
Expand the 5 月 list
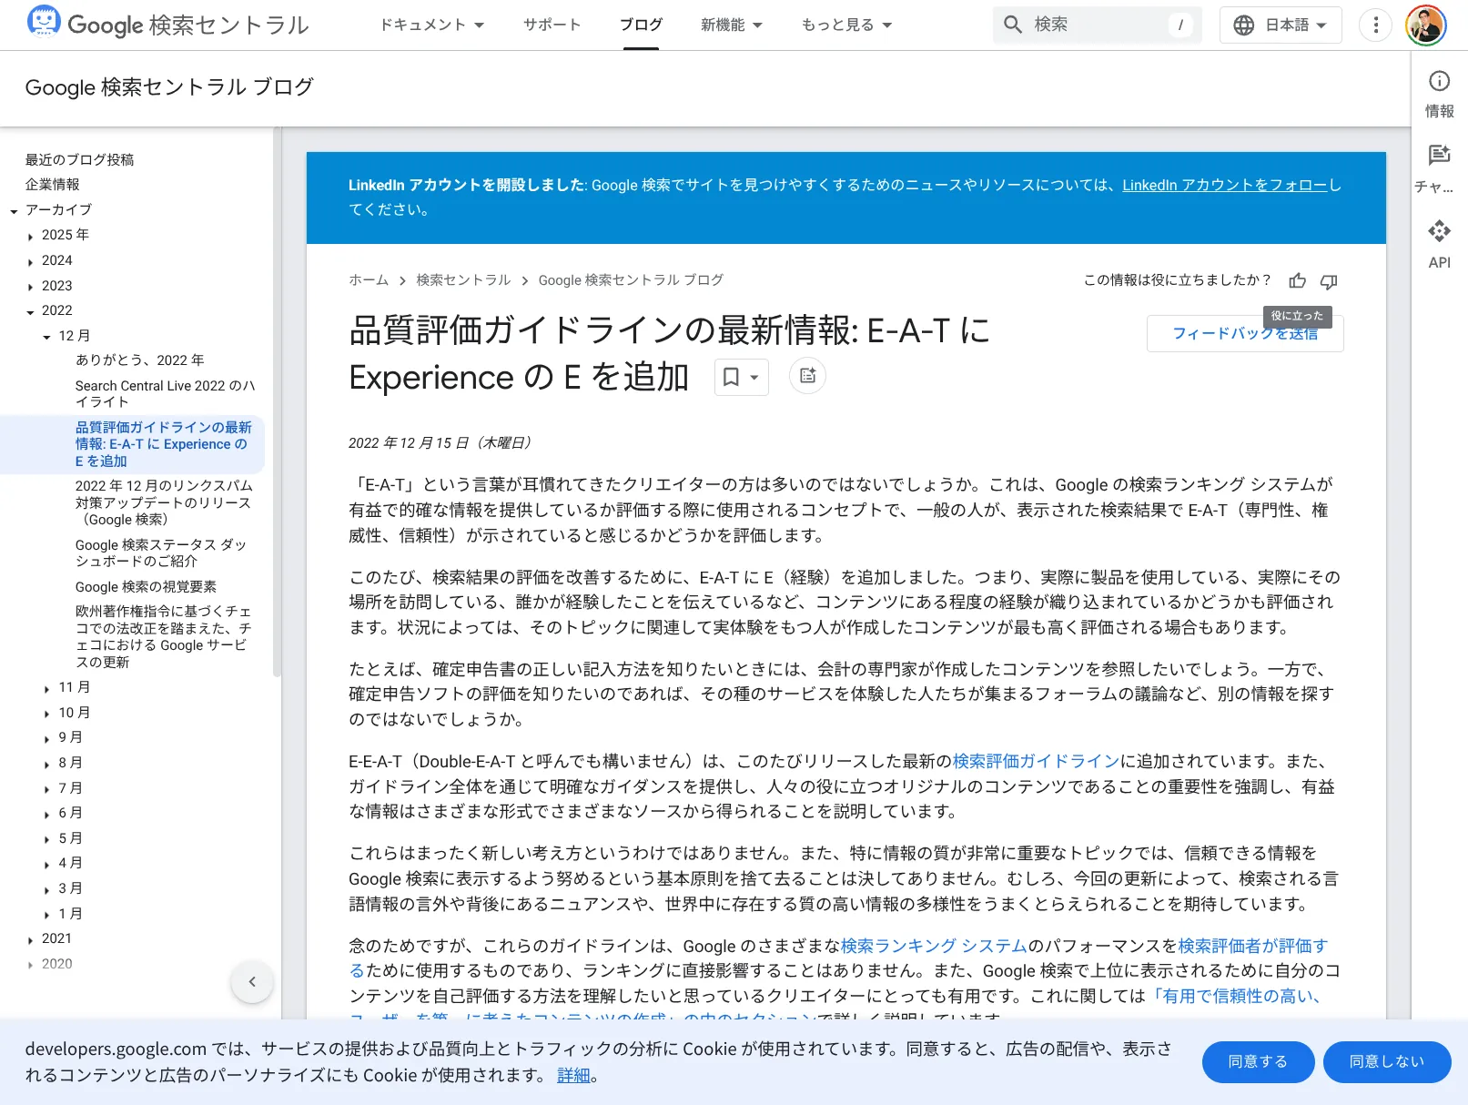coord(47,839)
